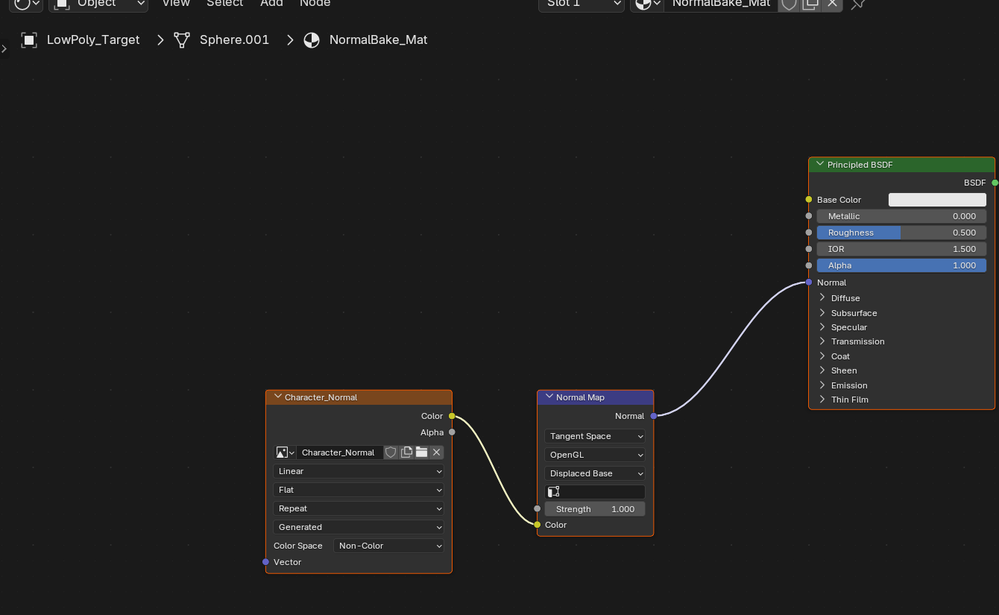Image resolution: width=999 pixels, height=615 pixels.
Task: Open the Object shader type dropdown
Action: pyautogui.click(x=98, y=4)
